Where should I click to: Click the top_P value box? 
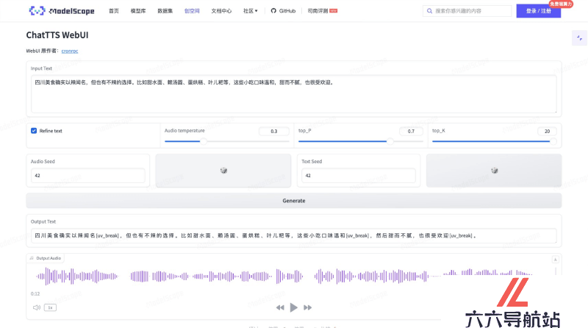[411, 131]
